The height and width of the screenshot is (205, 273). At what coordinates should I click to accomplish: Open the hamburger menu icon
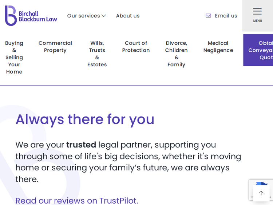257,11
